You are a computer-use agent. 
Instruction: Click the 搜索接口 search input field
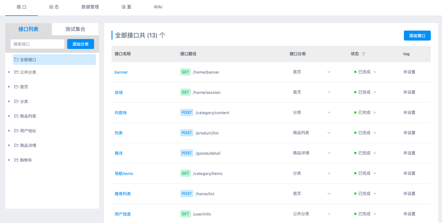[x=37, y=43]
